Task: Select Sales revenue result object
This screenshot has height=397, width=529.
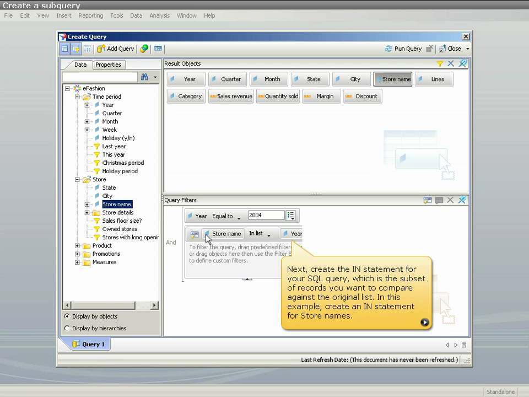Action: [231, 96]
